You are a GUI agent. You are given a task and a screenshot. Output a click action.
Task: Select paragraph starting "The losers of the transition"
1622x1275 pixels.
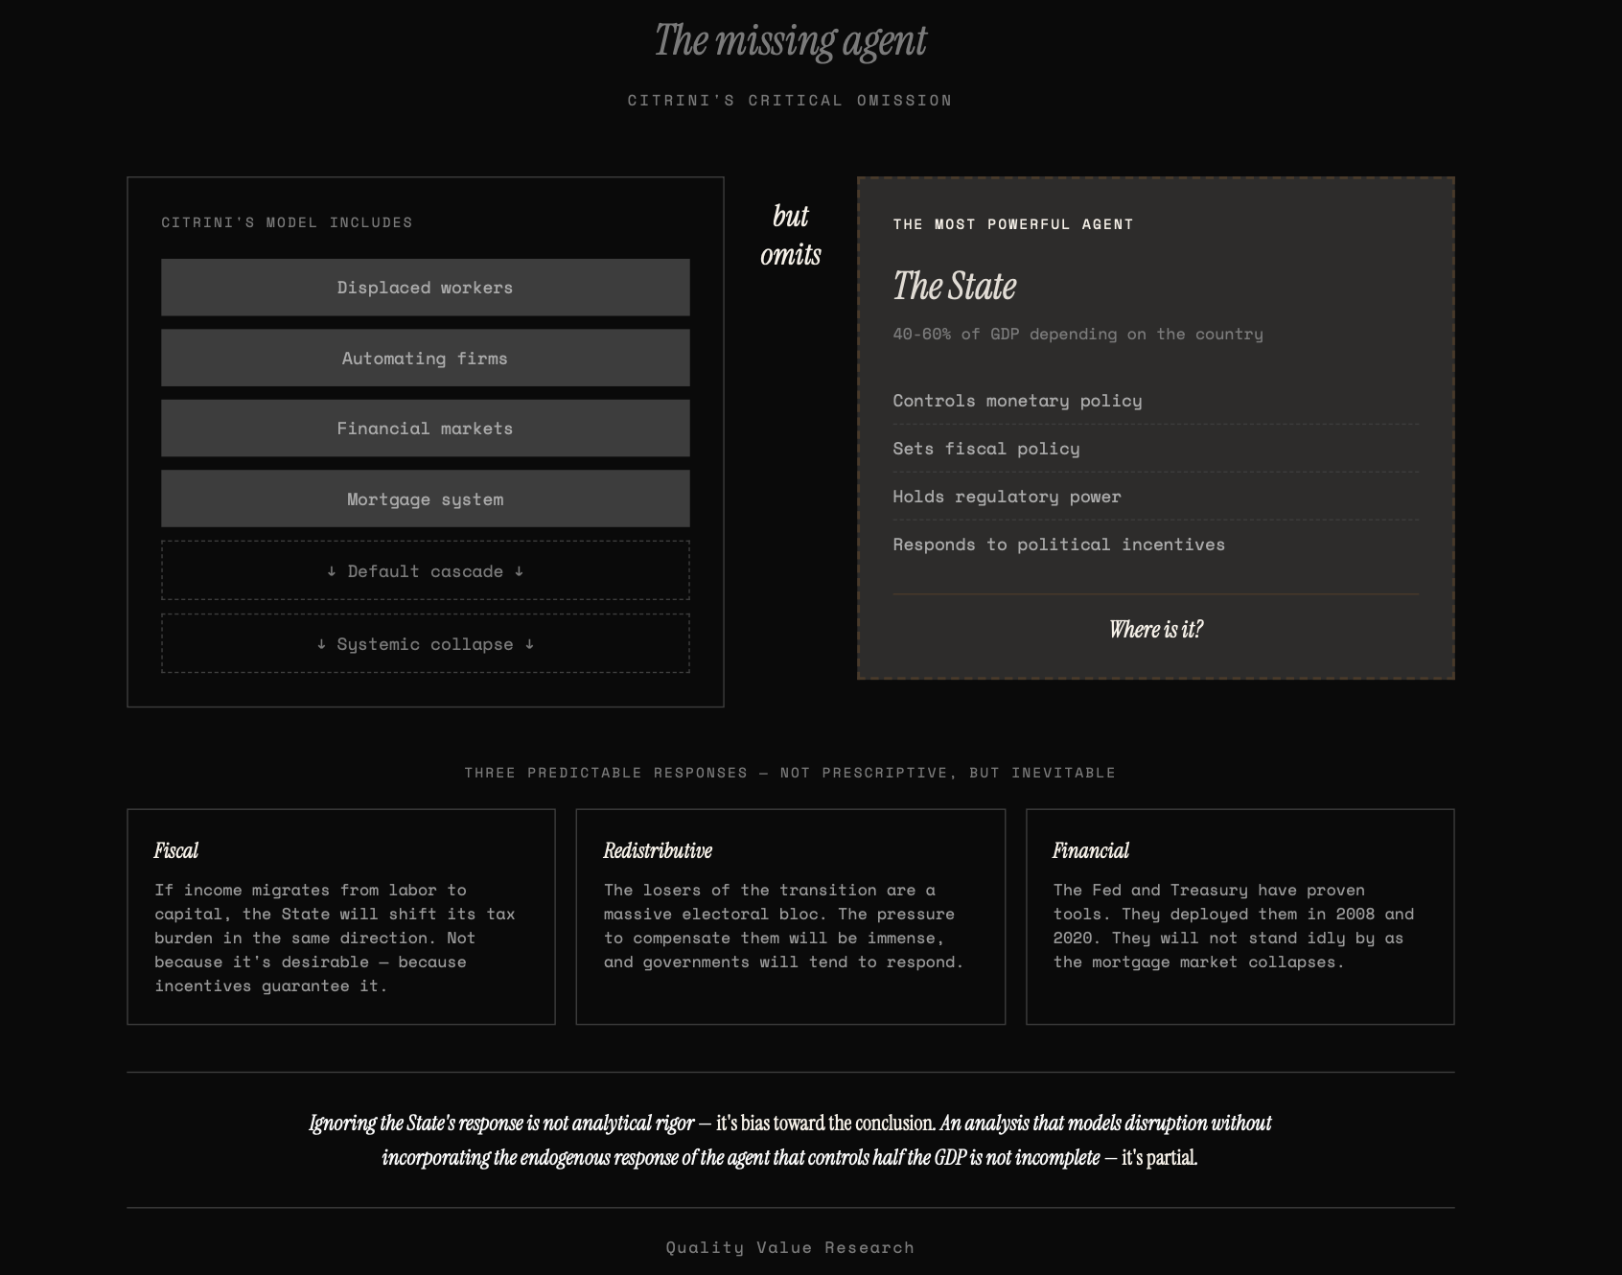tap(783, 926)
